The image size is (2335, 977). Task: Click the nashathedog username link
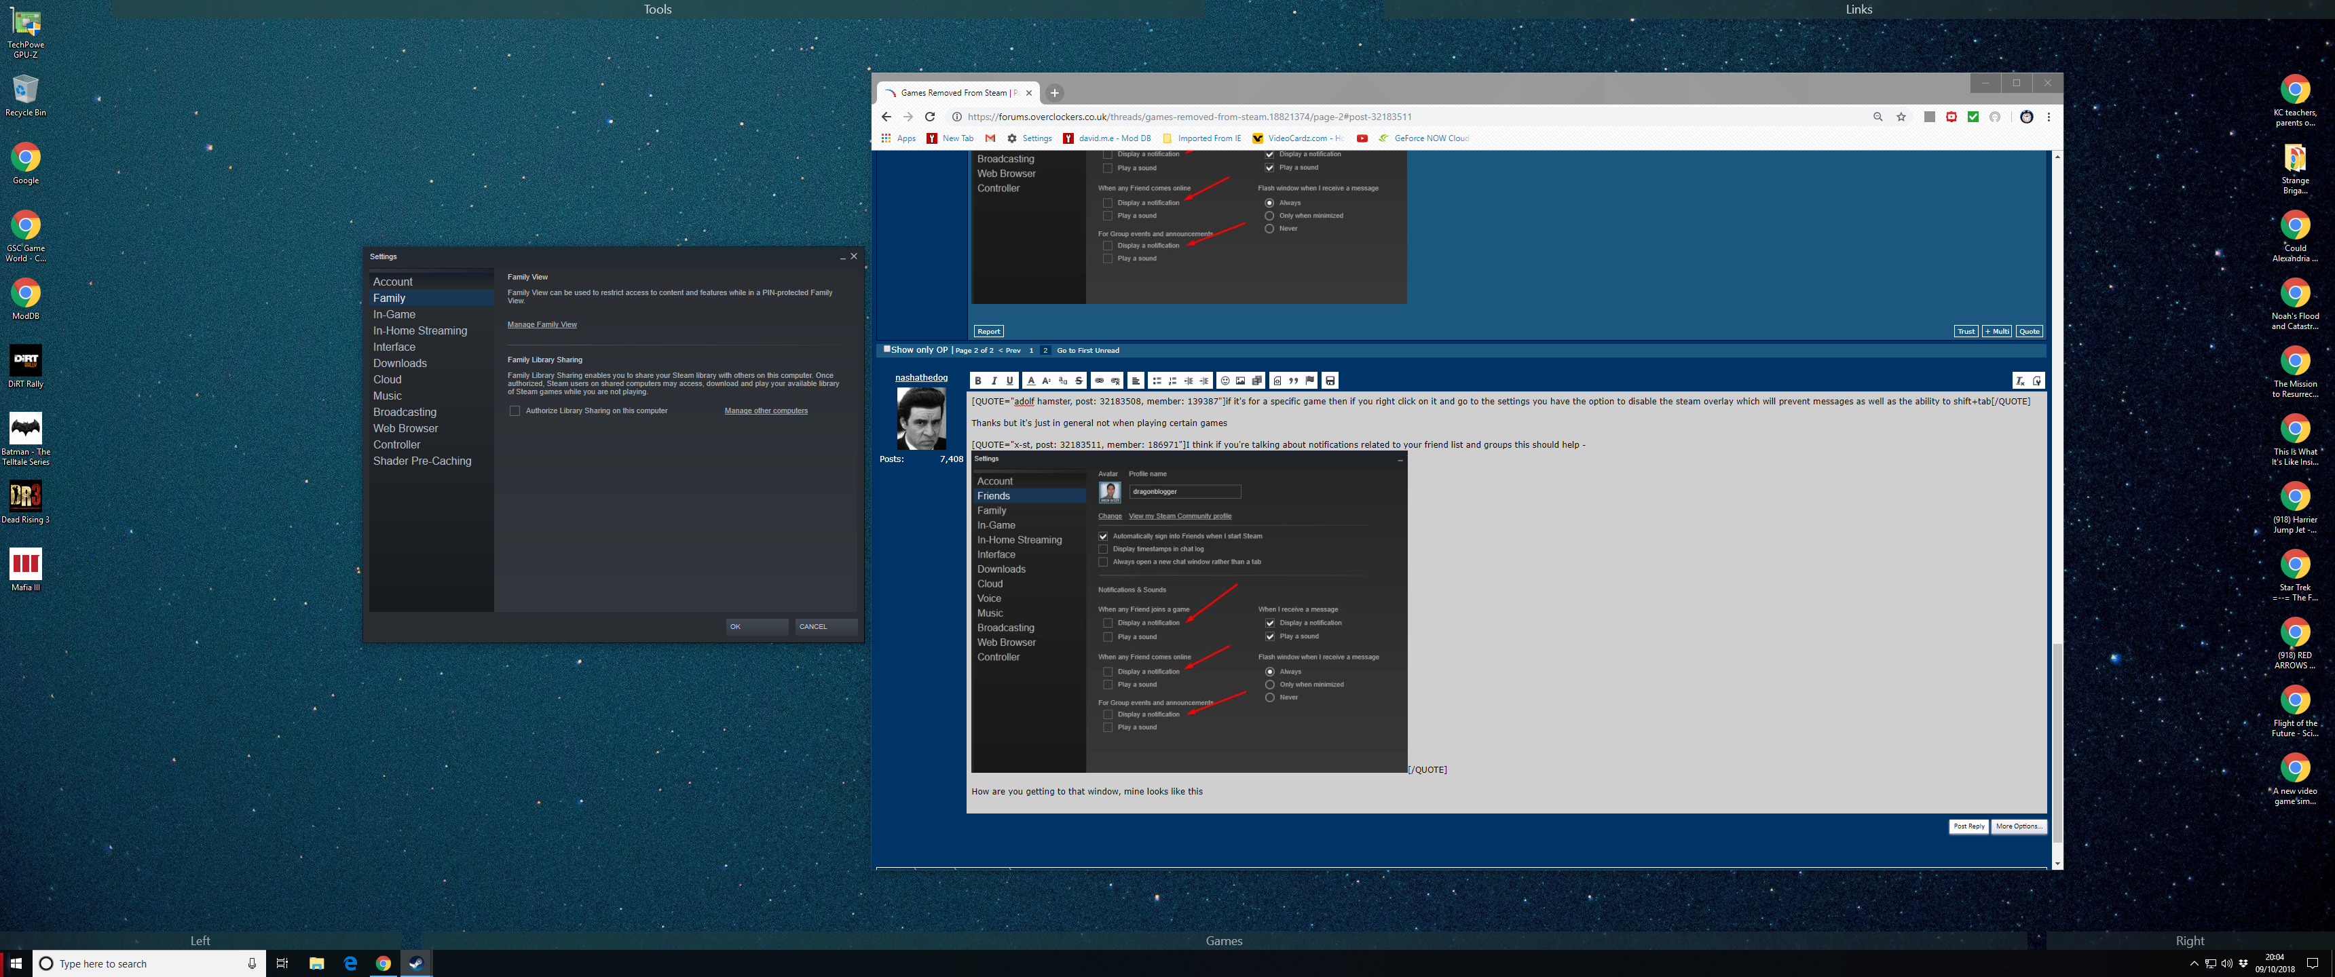[921, 378]
